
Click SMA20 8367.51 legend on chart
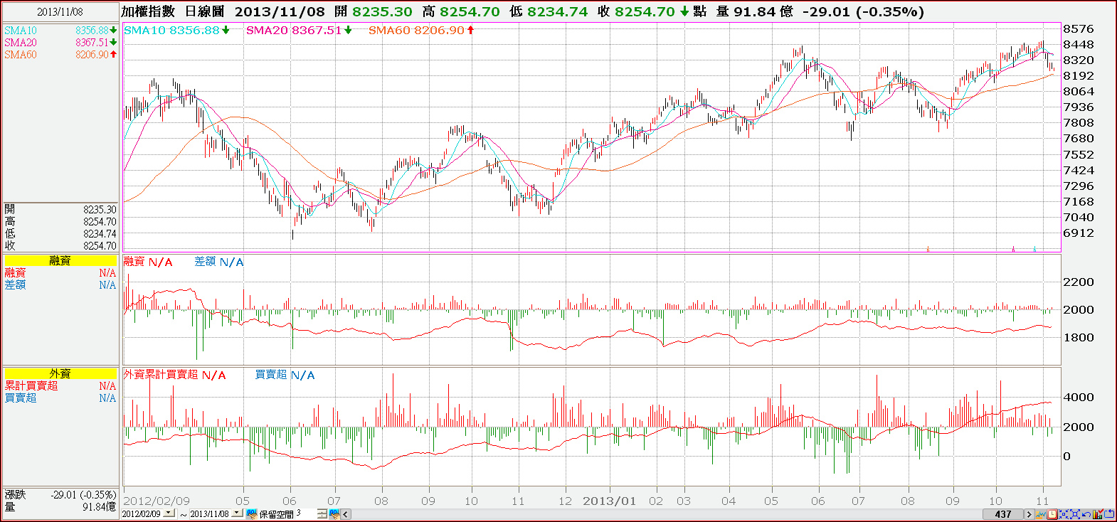coord(294,30)
